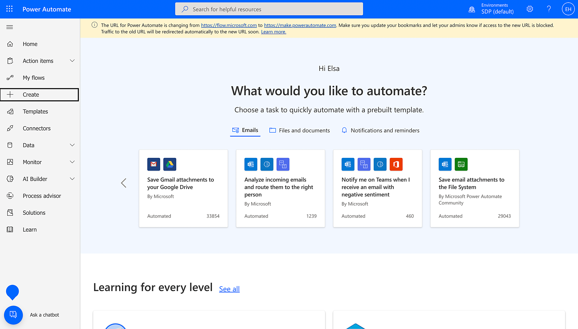
Task: Open the EH account avatar
Action: pos(568,9)
